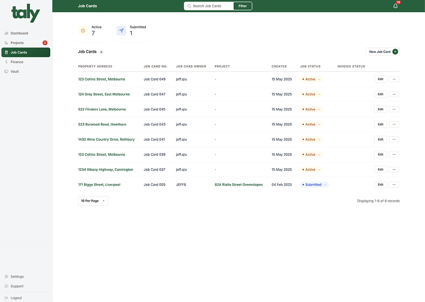Screen dimensions: 425x302
Task: Open more options for Job Card 039
Action: coord(394,154)
